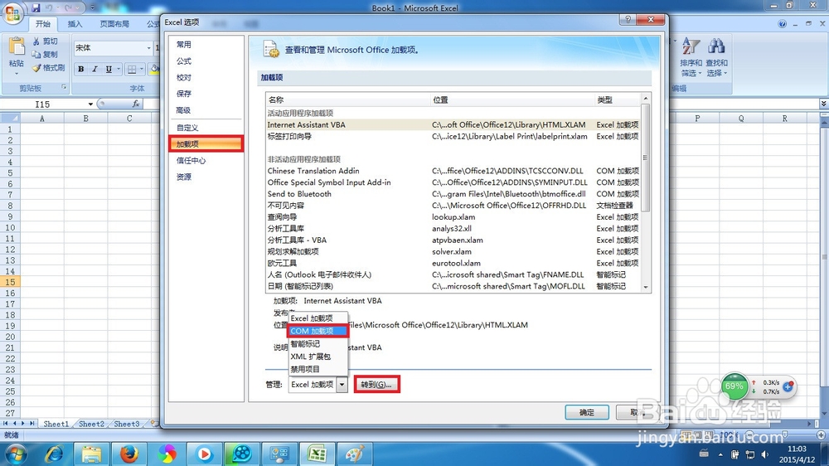829x466 pixels.
Task: Click add-ins list scroll down arrow
Action: click(646, 287)
